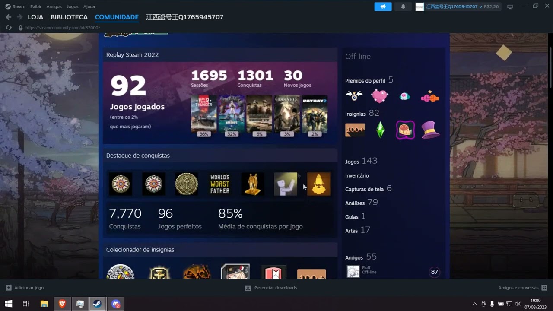Open the Insígnias 82 link
This screenshot has height=311, width=553.
(362, 113)
